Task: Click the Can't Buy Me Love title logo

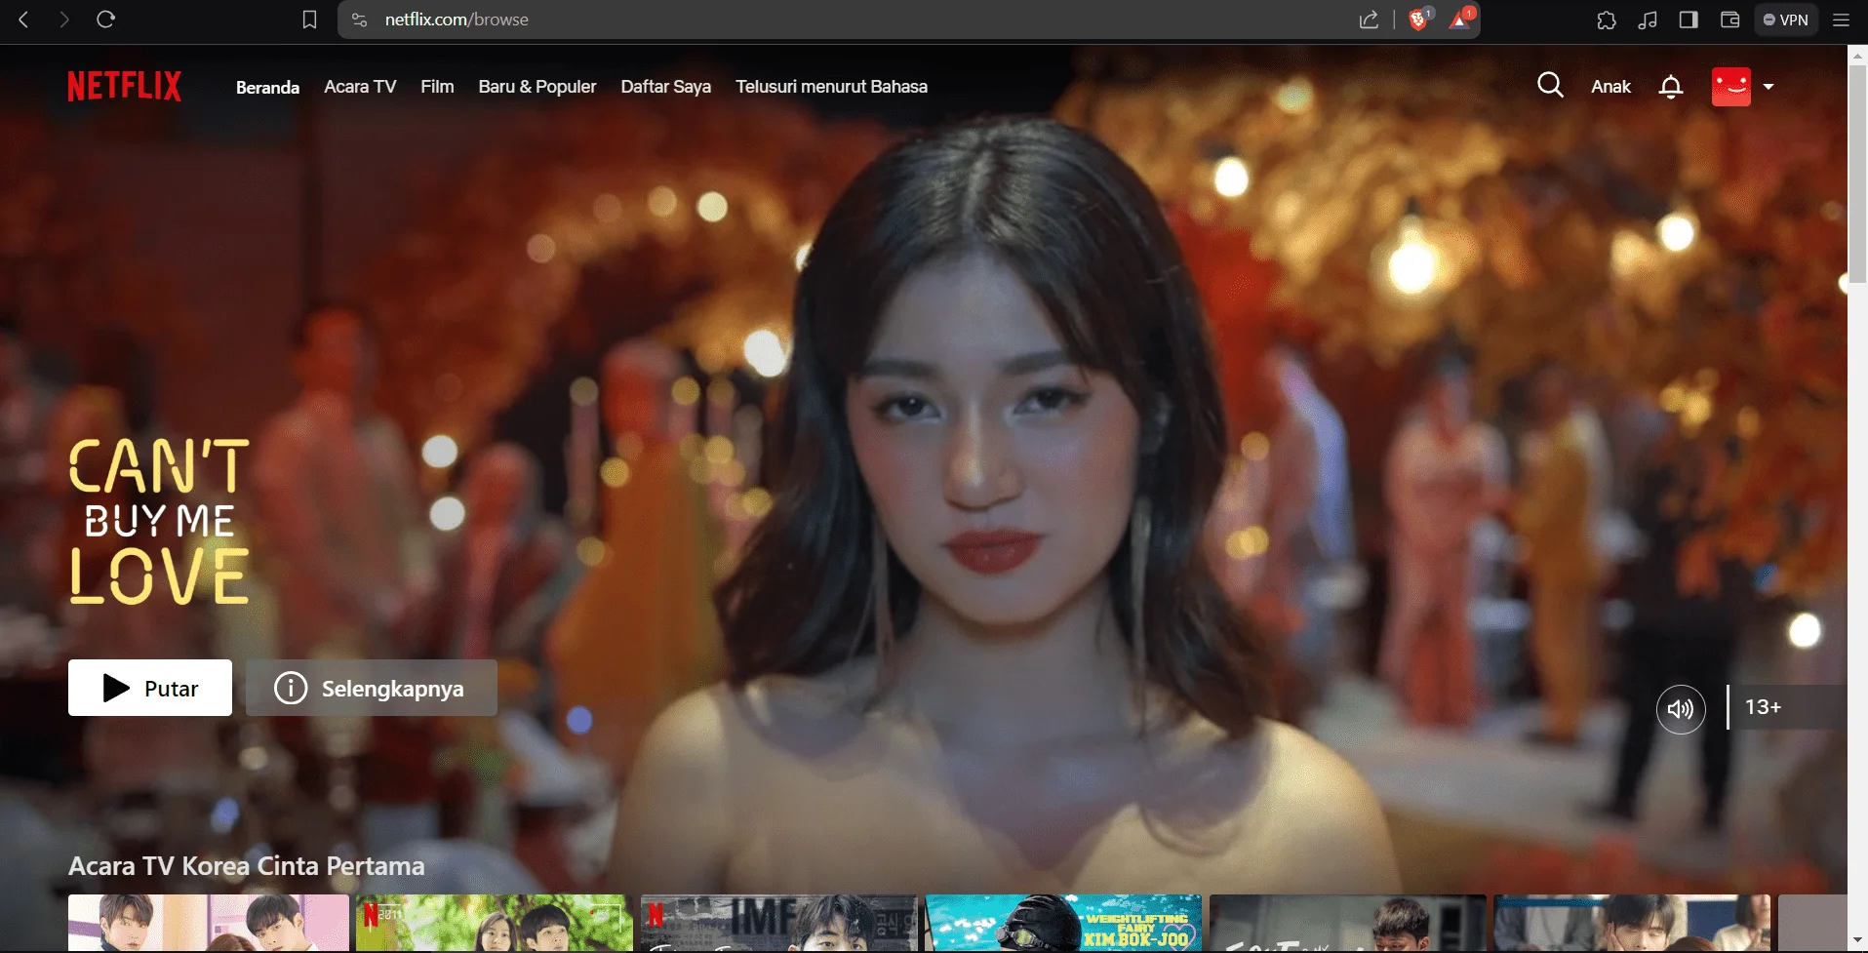Action: [159, 521]
